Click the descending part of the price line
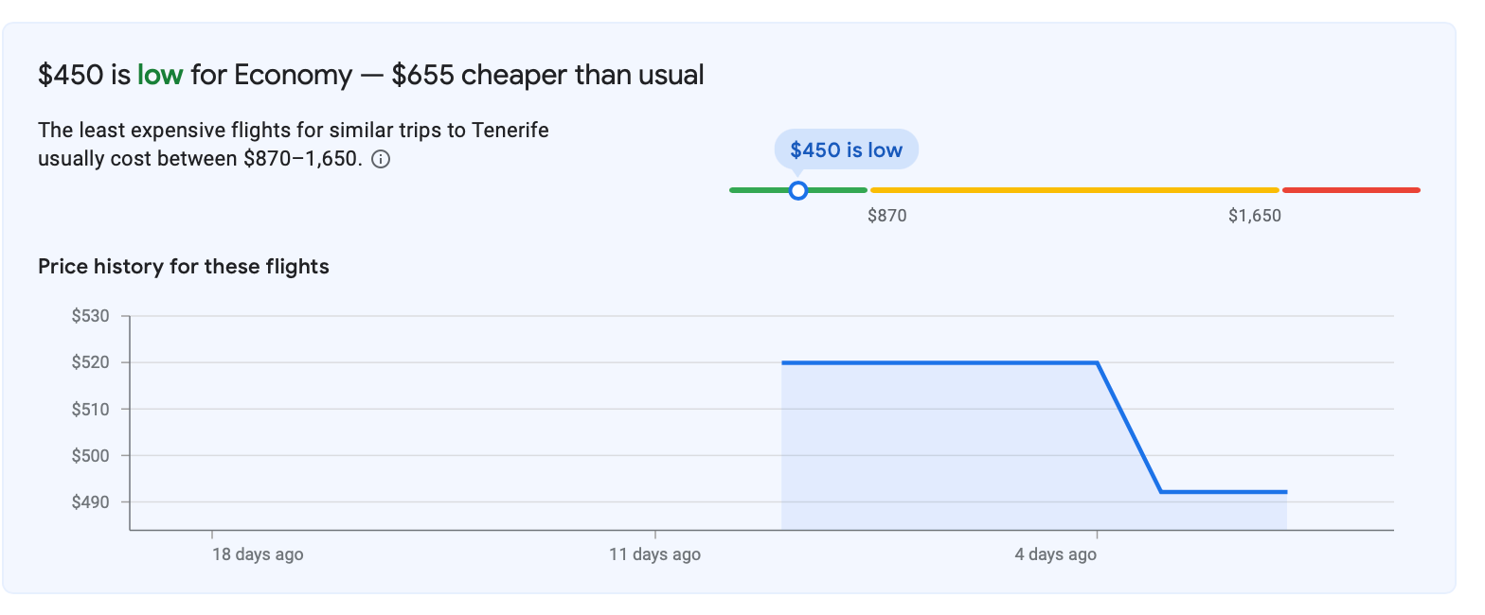Viewport: 1485px width, 615px height. click(x=1129, y=428)
